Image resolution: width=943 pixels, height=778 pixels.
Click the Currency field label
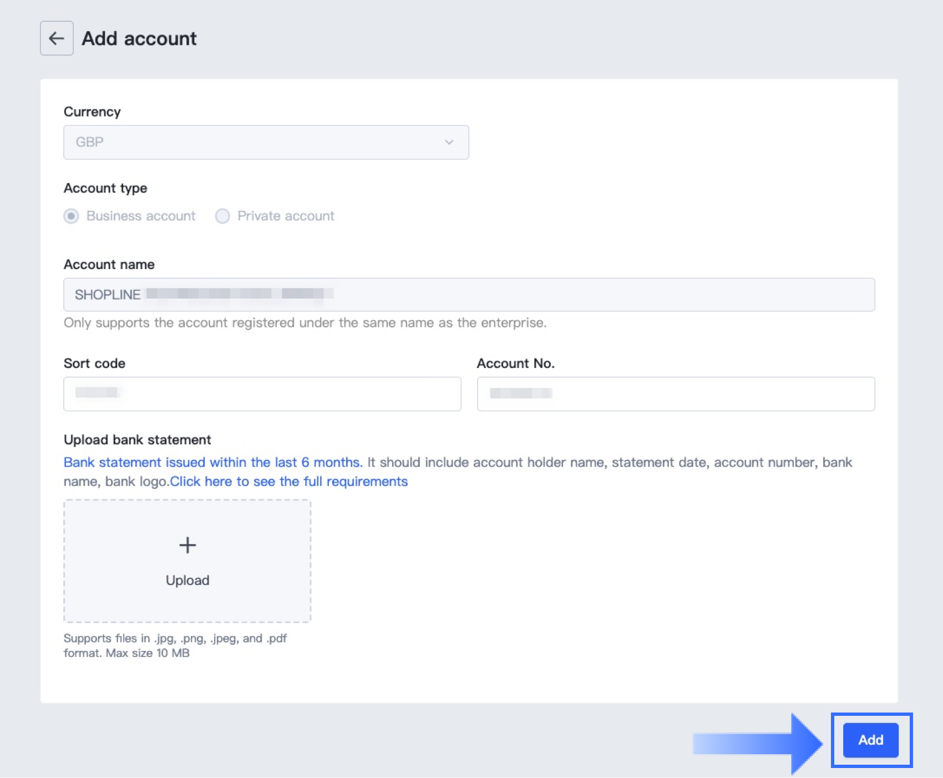click(92, 112)
